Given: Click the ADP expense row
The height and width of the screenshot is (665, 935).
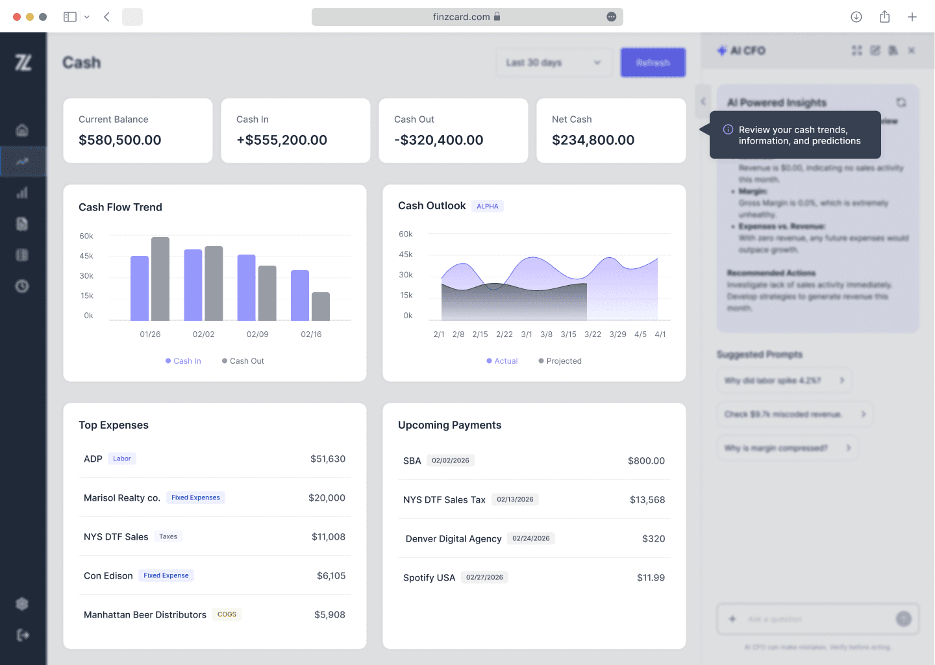Looking at the screenshot, I should tap(215, 458).
